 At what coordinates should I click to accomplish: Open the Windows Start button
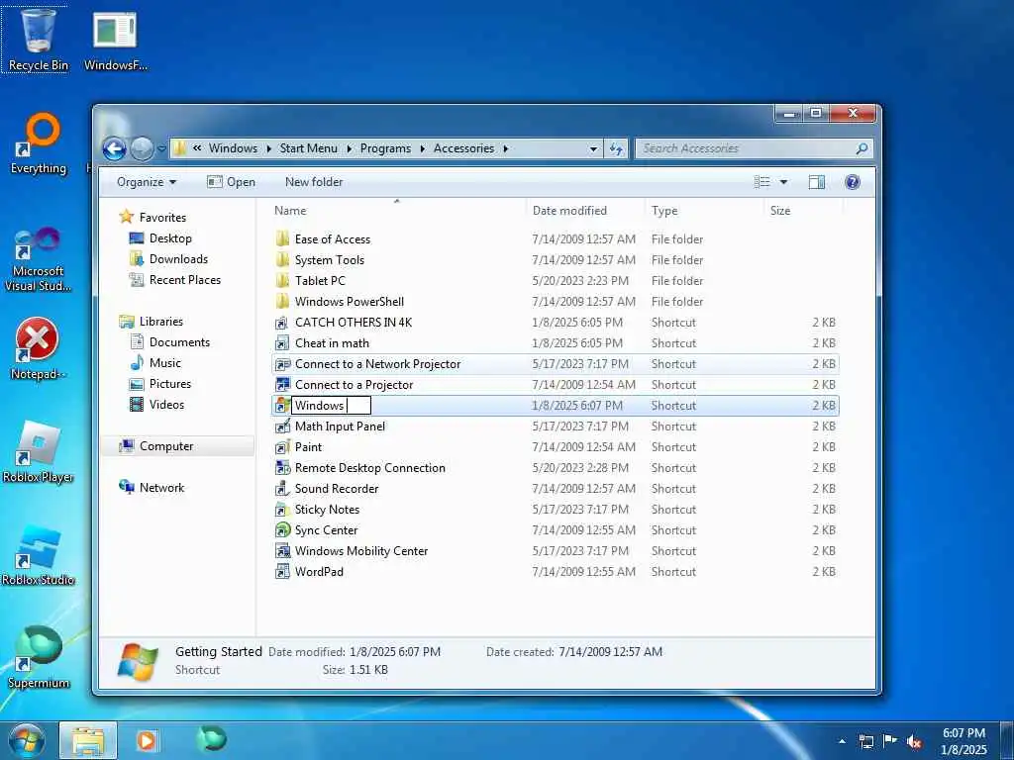tap(27, 740)
